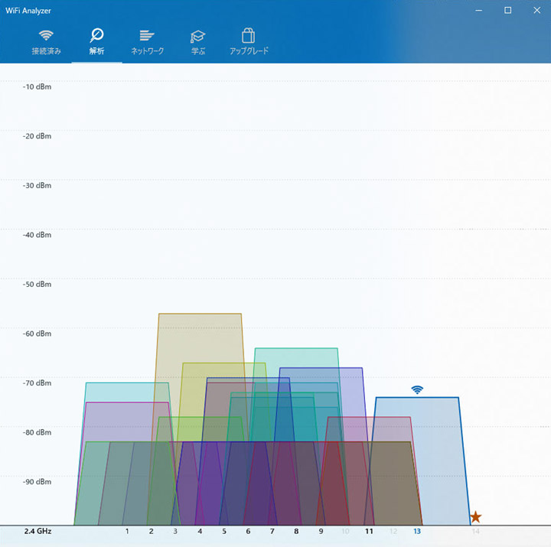This screenshot has height=547, width=551.
Task: Click channel 4 label on the axis
Action: pyautogui.click(x=200, y=531)
